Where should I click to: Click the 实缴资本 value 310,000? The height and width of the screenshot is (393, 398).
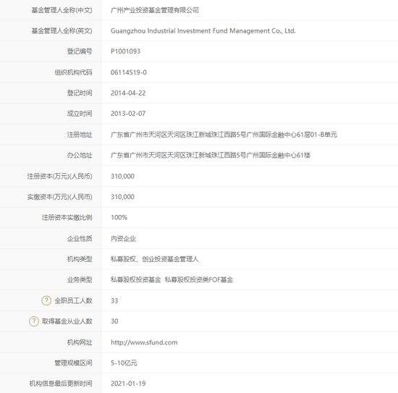point(122,197)
